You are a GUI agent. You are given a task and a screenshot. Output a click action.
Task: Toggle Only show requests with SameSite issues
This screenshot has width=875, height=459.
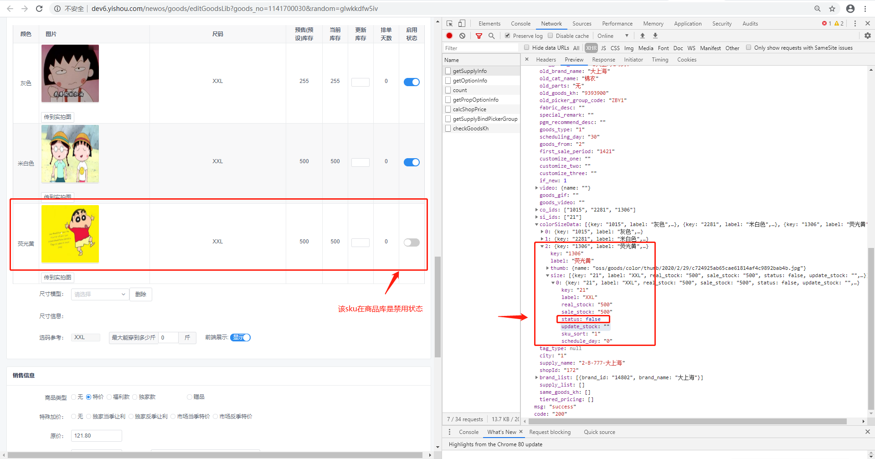point(748,47)
